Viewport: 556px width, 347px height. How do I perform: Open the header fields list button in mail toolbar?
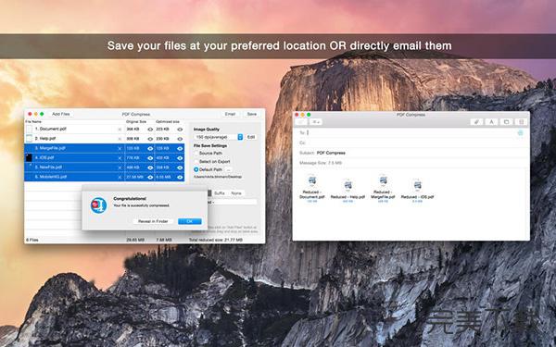(x=315, y=122)
